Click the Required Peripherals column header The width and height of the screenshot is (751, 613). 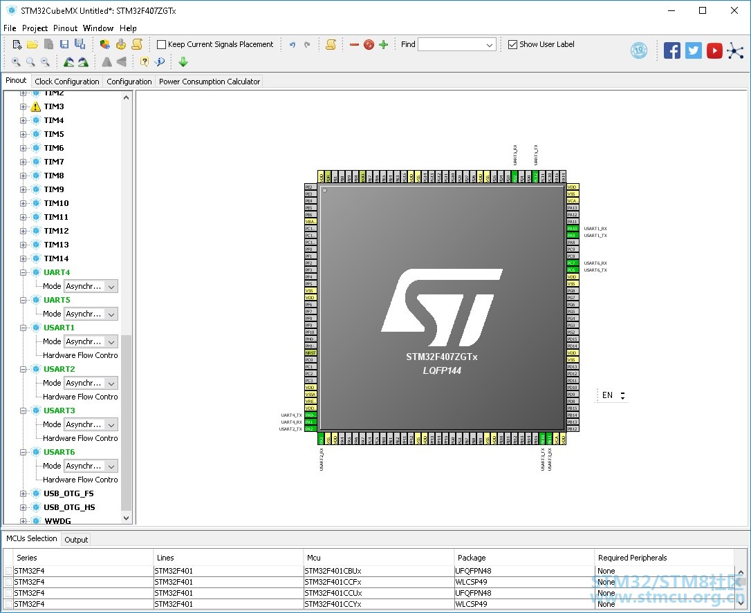tap(664, 558)
